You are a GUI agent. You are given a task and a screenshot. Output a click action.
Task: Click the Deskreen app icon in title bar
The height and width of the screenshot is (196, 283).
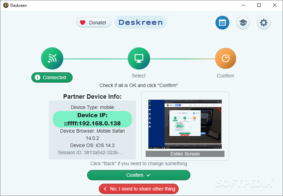[x=6, y=5]
